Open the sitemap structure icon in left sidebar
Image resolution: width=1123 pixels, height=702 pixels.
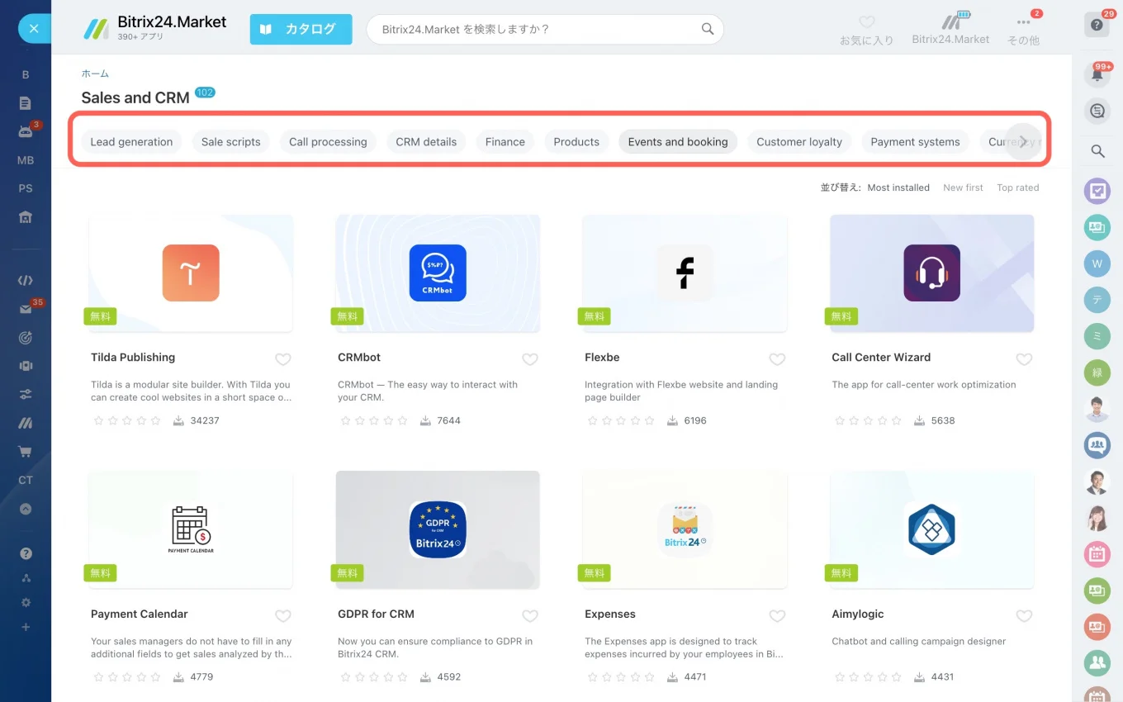pyautogui.click(x=26, y=578)
